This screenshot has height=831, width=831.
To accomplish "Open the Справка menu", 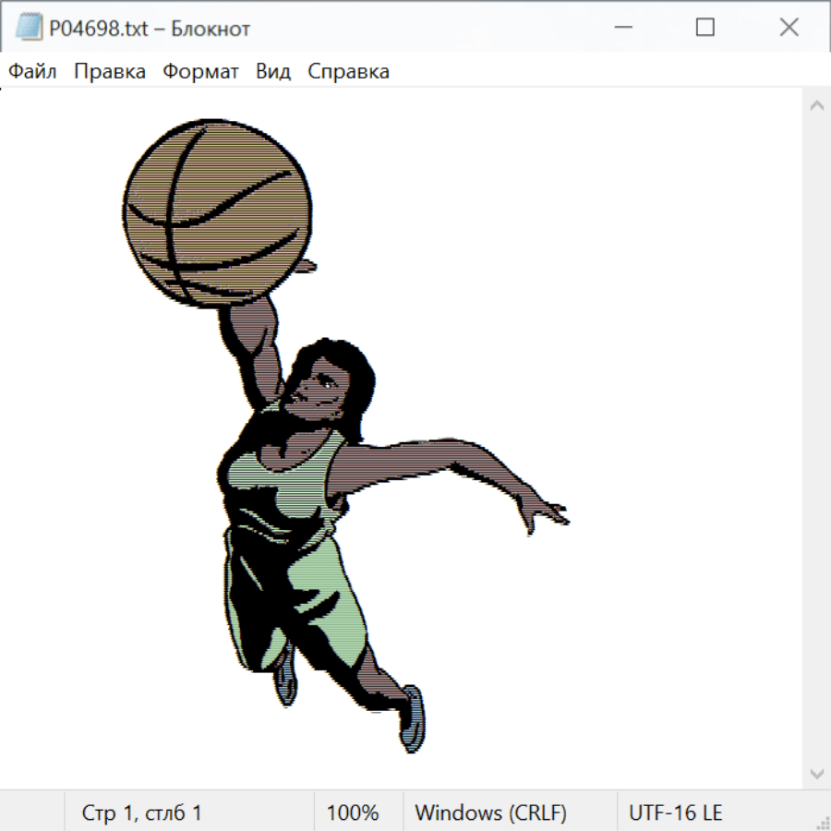I will click(348, 72).
